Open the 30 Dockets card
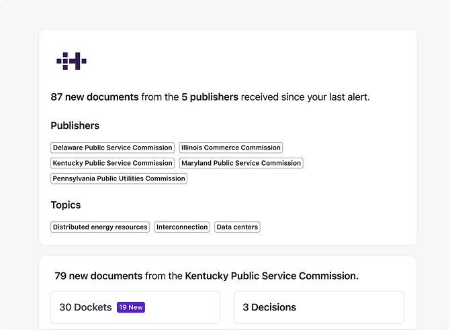This screenshot has width=450, height=330. [x=136, y=307]
